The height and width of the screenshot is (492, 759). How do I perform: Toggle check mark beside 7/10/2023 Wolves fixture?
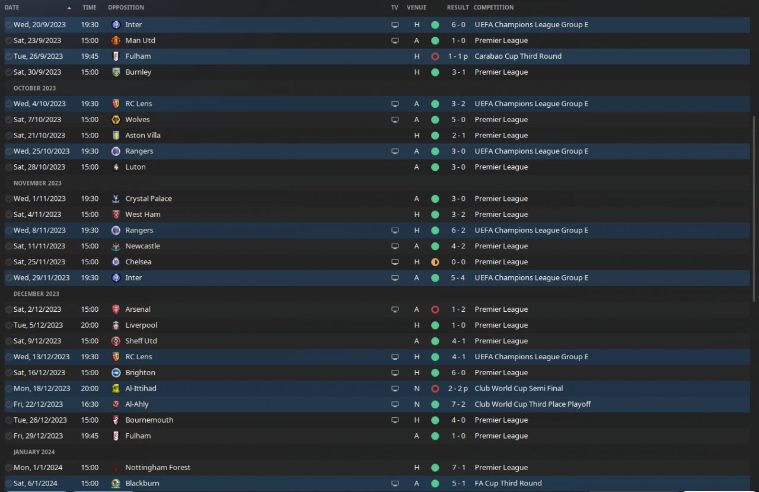[8, 120]
